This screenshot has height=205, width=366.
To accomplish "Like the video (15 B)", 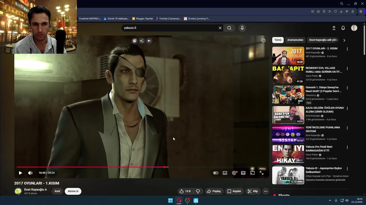I will pos(185,191).
